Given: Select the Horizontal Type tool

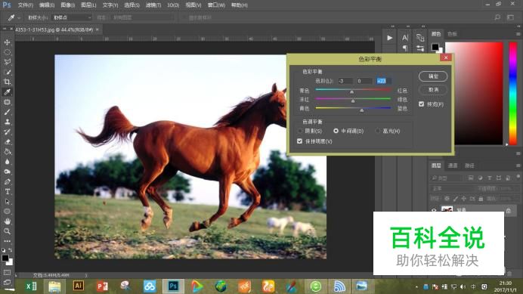Looking at the screenshot, I should (7, 191).
